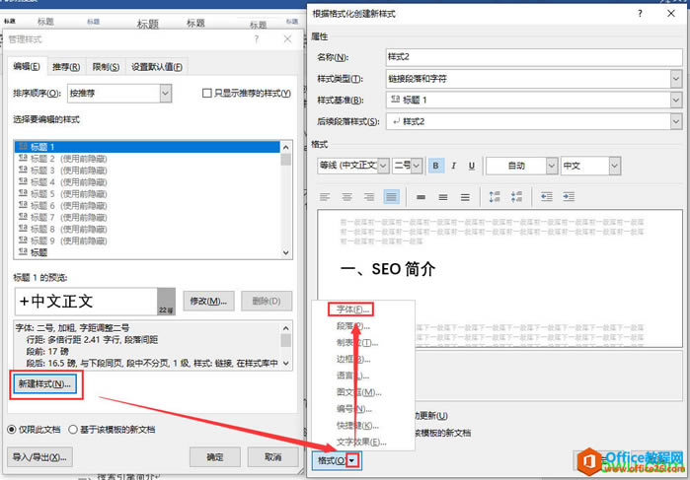Select 标题 3 in style list
The height and width of the screenshot is (480, 690).
coord(147,171)
